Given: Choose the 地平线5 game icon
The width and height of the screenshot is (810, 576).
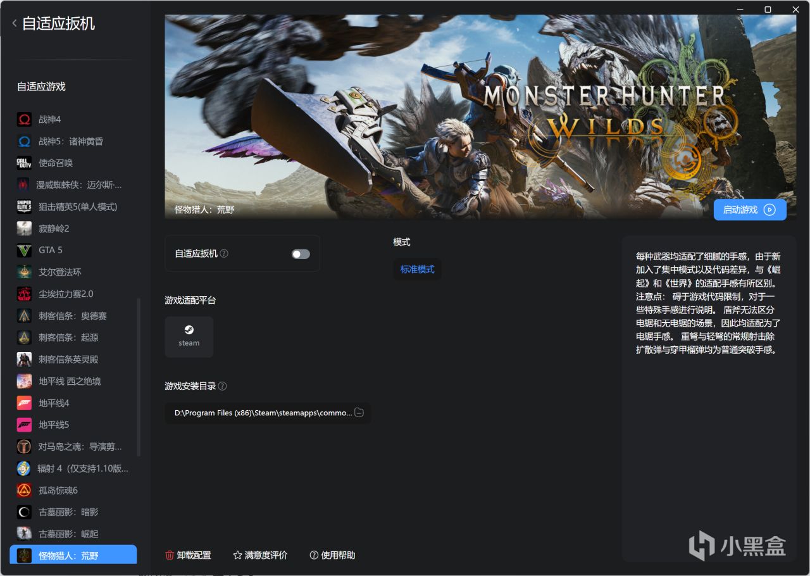Looking at the screenshot, I should click(24, 425).
